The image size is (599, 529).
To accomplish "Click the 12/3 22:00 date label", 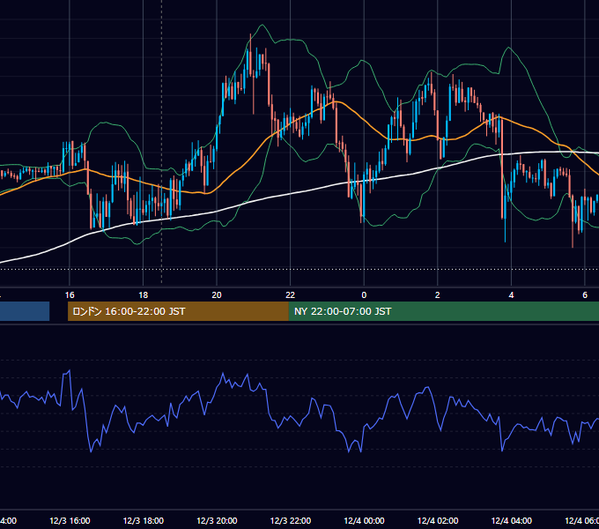I will pos(291,521).
